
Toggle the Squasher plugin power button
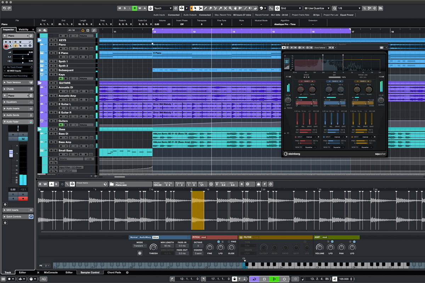coord(284,47)
